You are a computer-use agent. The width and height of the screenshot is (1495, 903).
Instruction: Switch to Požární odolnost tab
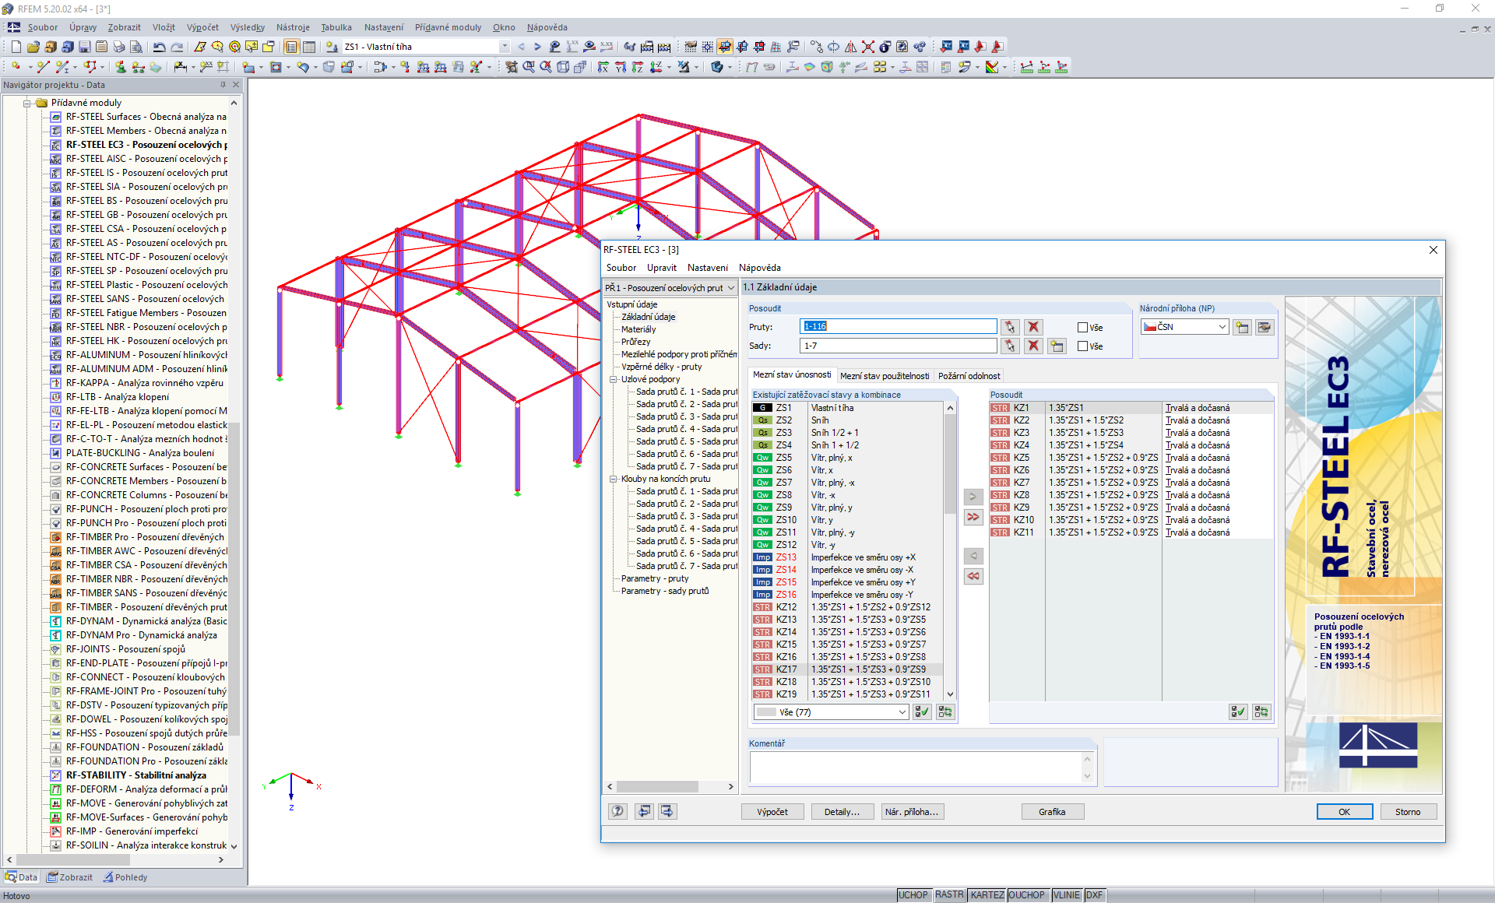[969, 376]
